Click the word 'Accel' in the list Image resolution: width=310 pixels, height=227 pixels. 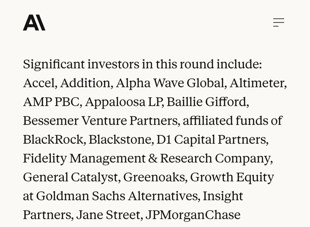40,83
